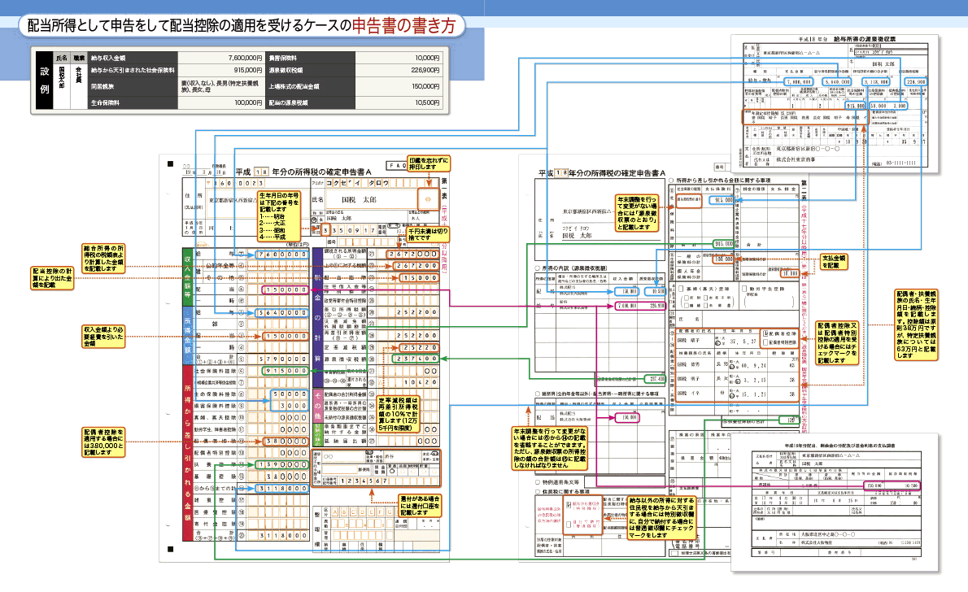This screenshot has height=592, width=968.
Task: Click the callout 収入金額より必要経費を引いた金額
Action: pyautogui.click(x=104, y=337)
